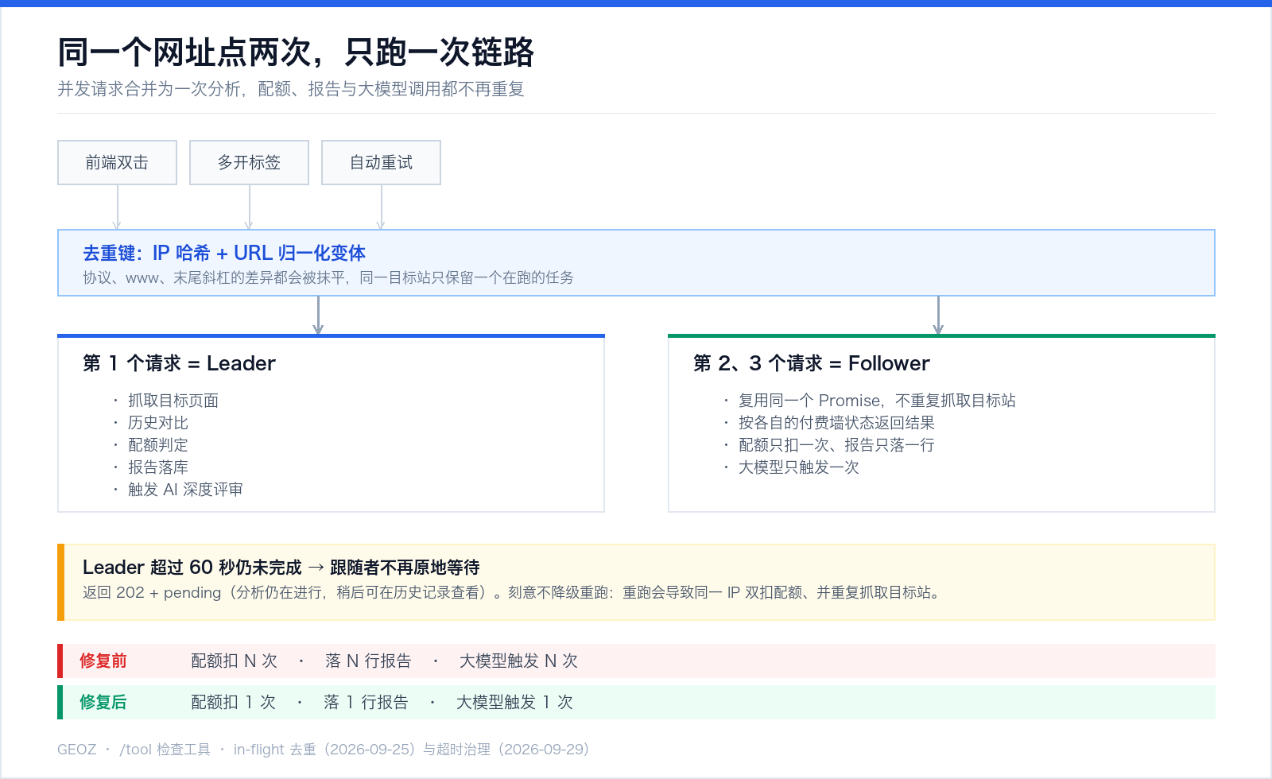Click the 自动重试 box
Viewport: 1272px width, 779px height.
(381, 162)
